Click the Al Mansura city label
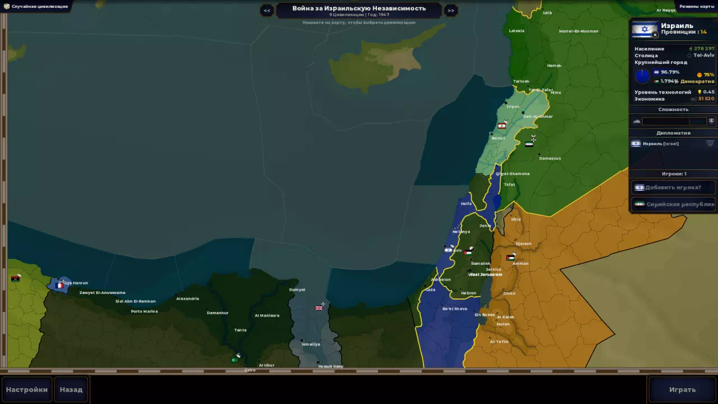The width and height of the screenshot is (718, 404). (267, 315)
